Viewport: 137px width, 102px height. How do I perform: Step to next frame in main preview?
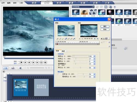[x=33, y=62]
